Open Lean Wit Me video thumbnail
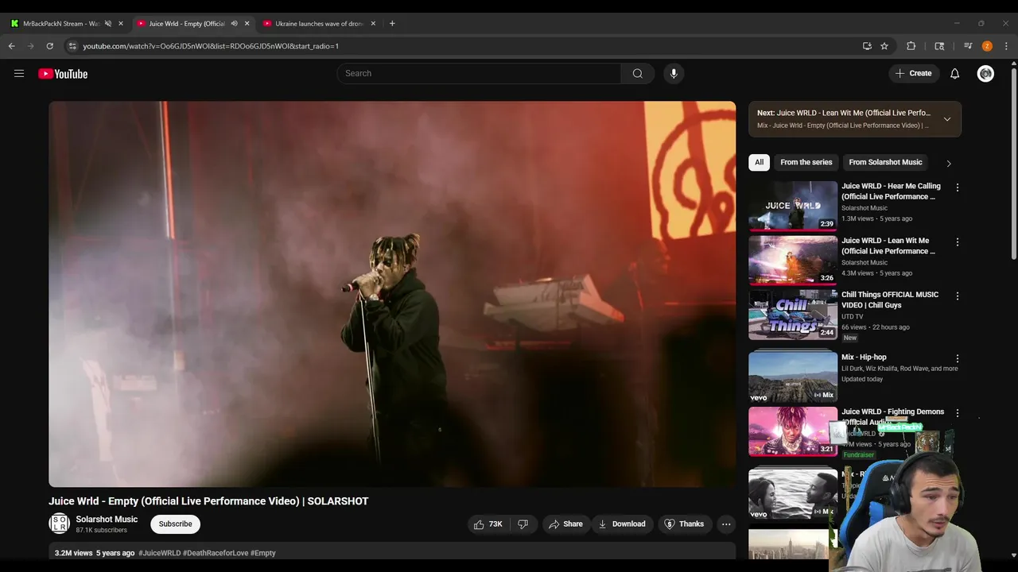The width and height of the screenshot is (1018, 572). pos(793,260)
